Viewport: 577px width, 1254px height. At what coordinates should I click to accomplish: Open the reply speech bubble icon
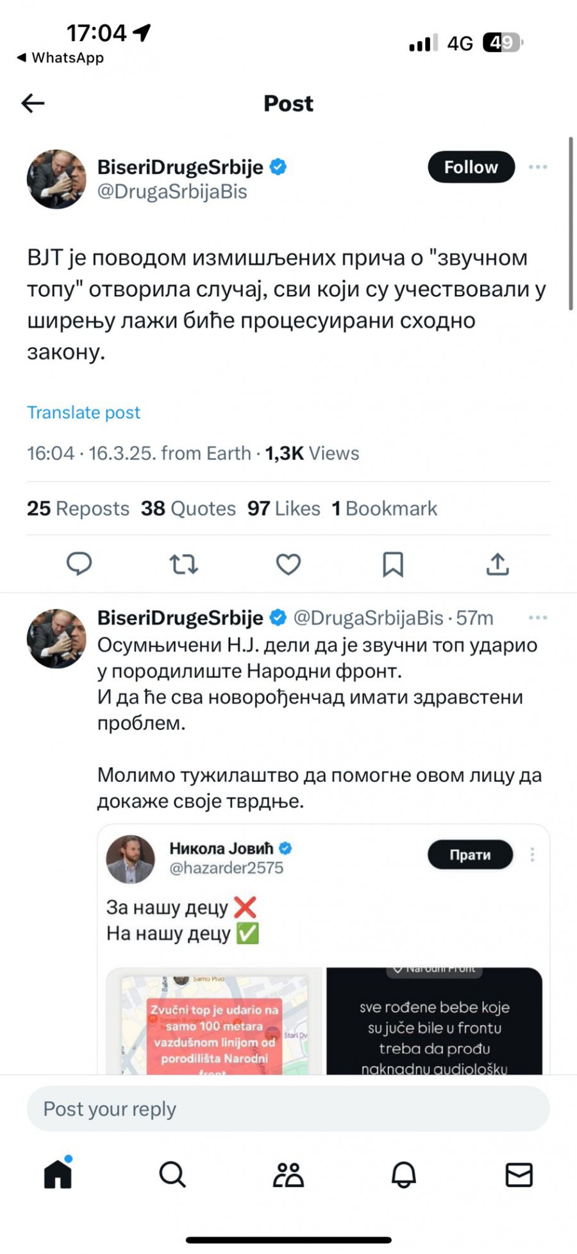(x=79, y=564)
